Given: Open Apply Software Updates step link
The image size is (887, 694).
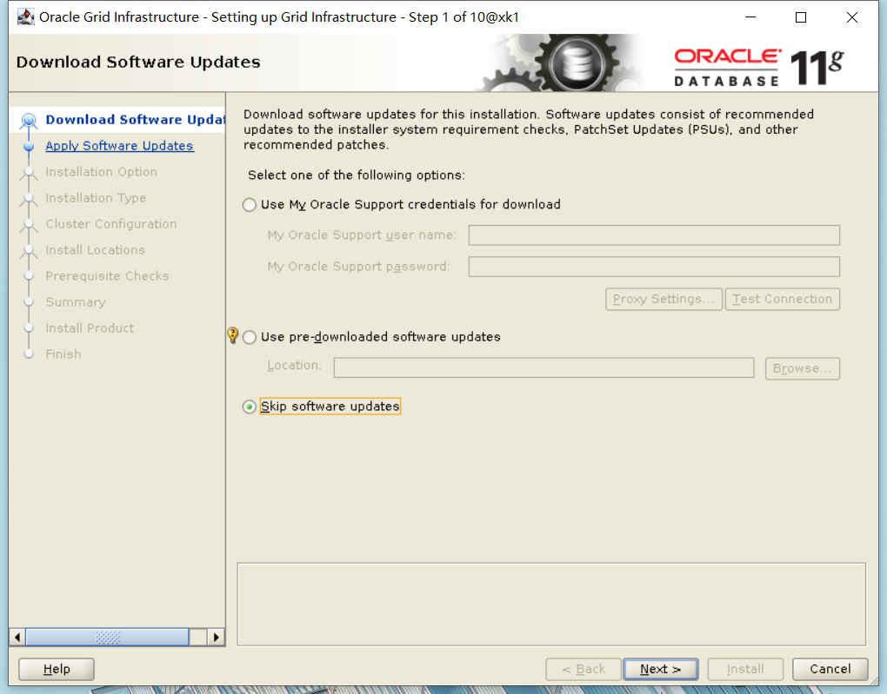Looking at the screenshot, I should [x=119, y=146].
